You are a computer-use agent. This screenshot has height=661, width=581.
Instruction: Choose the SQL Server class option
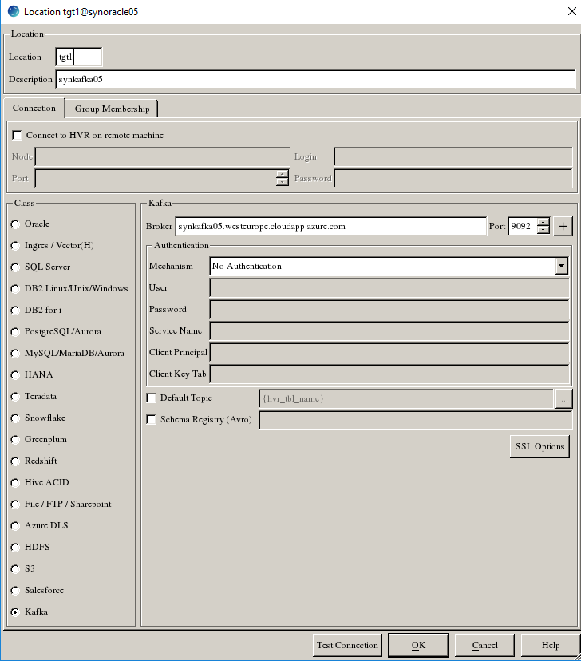15,267
